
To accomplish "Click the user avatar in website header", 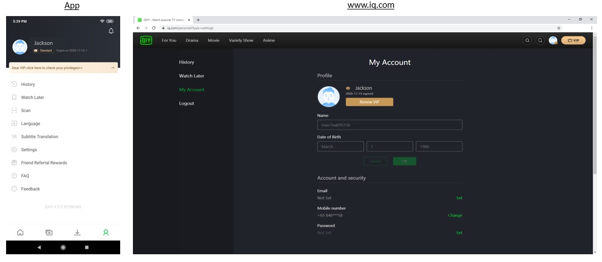I will (x=553, y=40).
